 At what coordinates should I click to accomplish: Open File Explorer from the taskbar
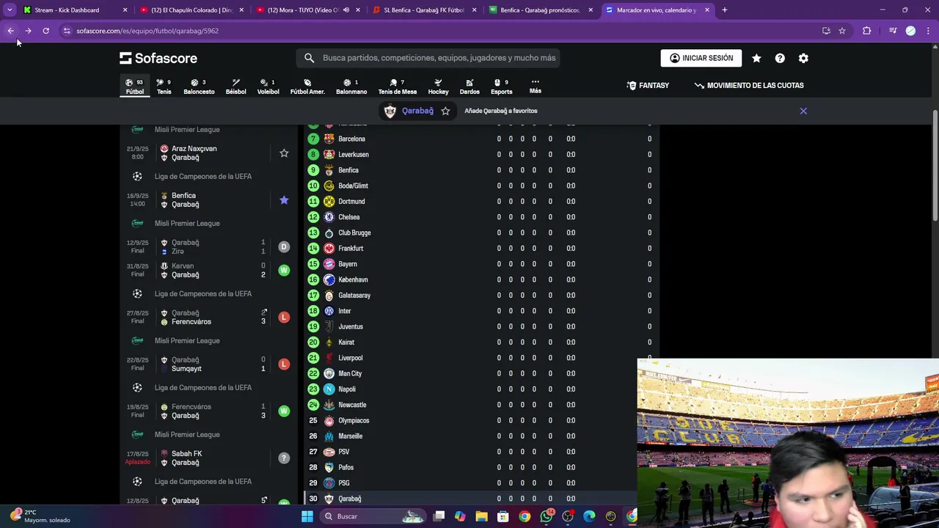481,516
